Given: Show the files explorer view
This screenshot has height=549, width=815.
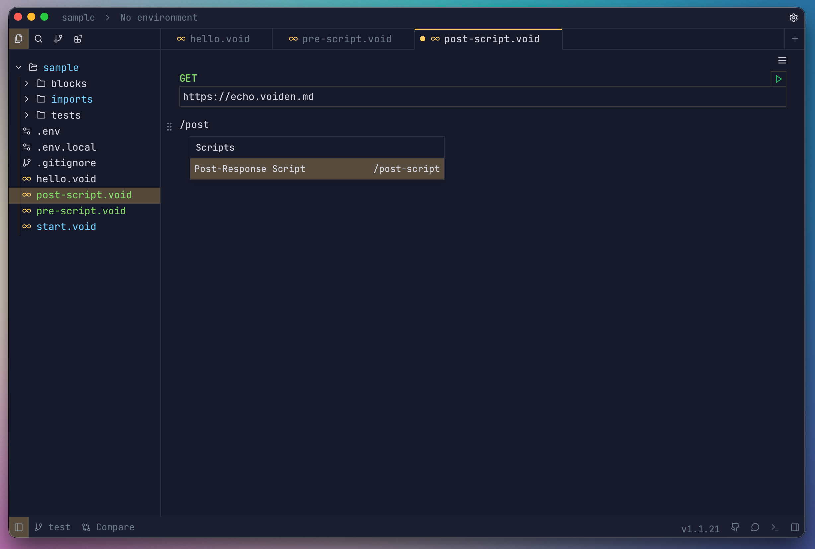Looking at the screenshot, I should pos(19,39).
